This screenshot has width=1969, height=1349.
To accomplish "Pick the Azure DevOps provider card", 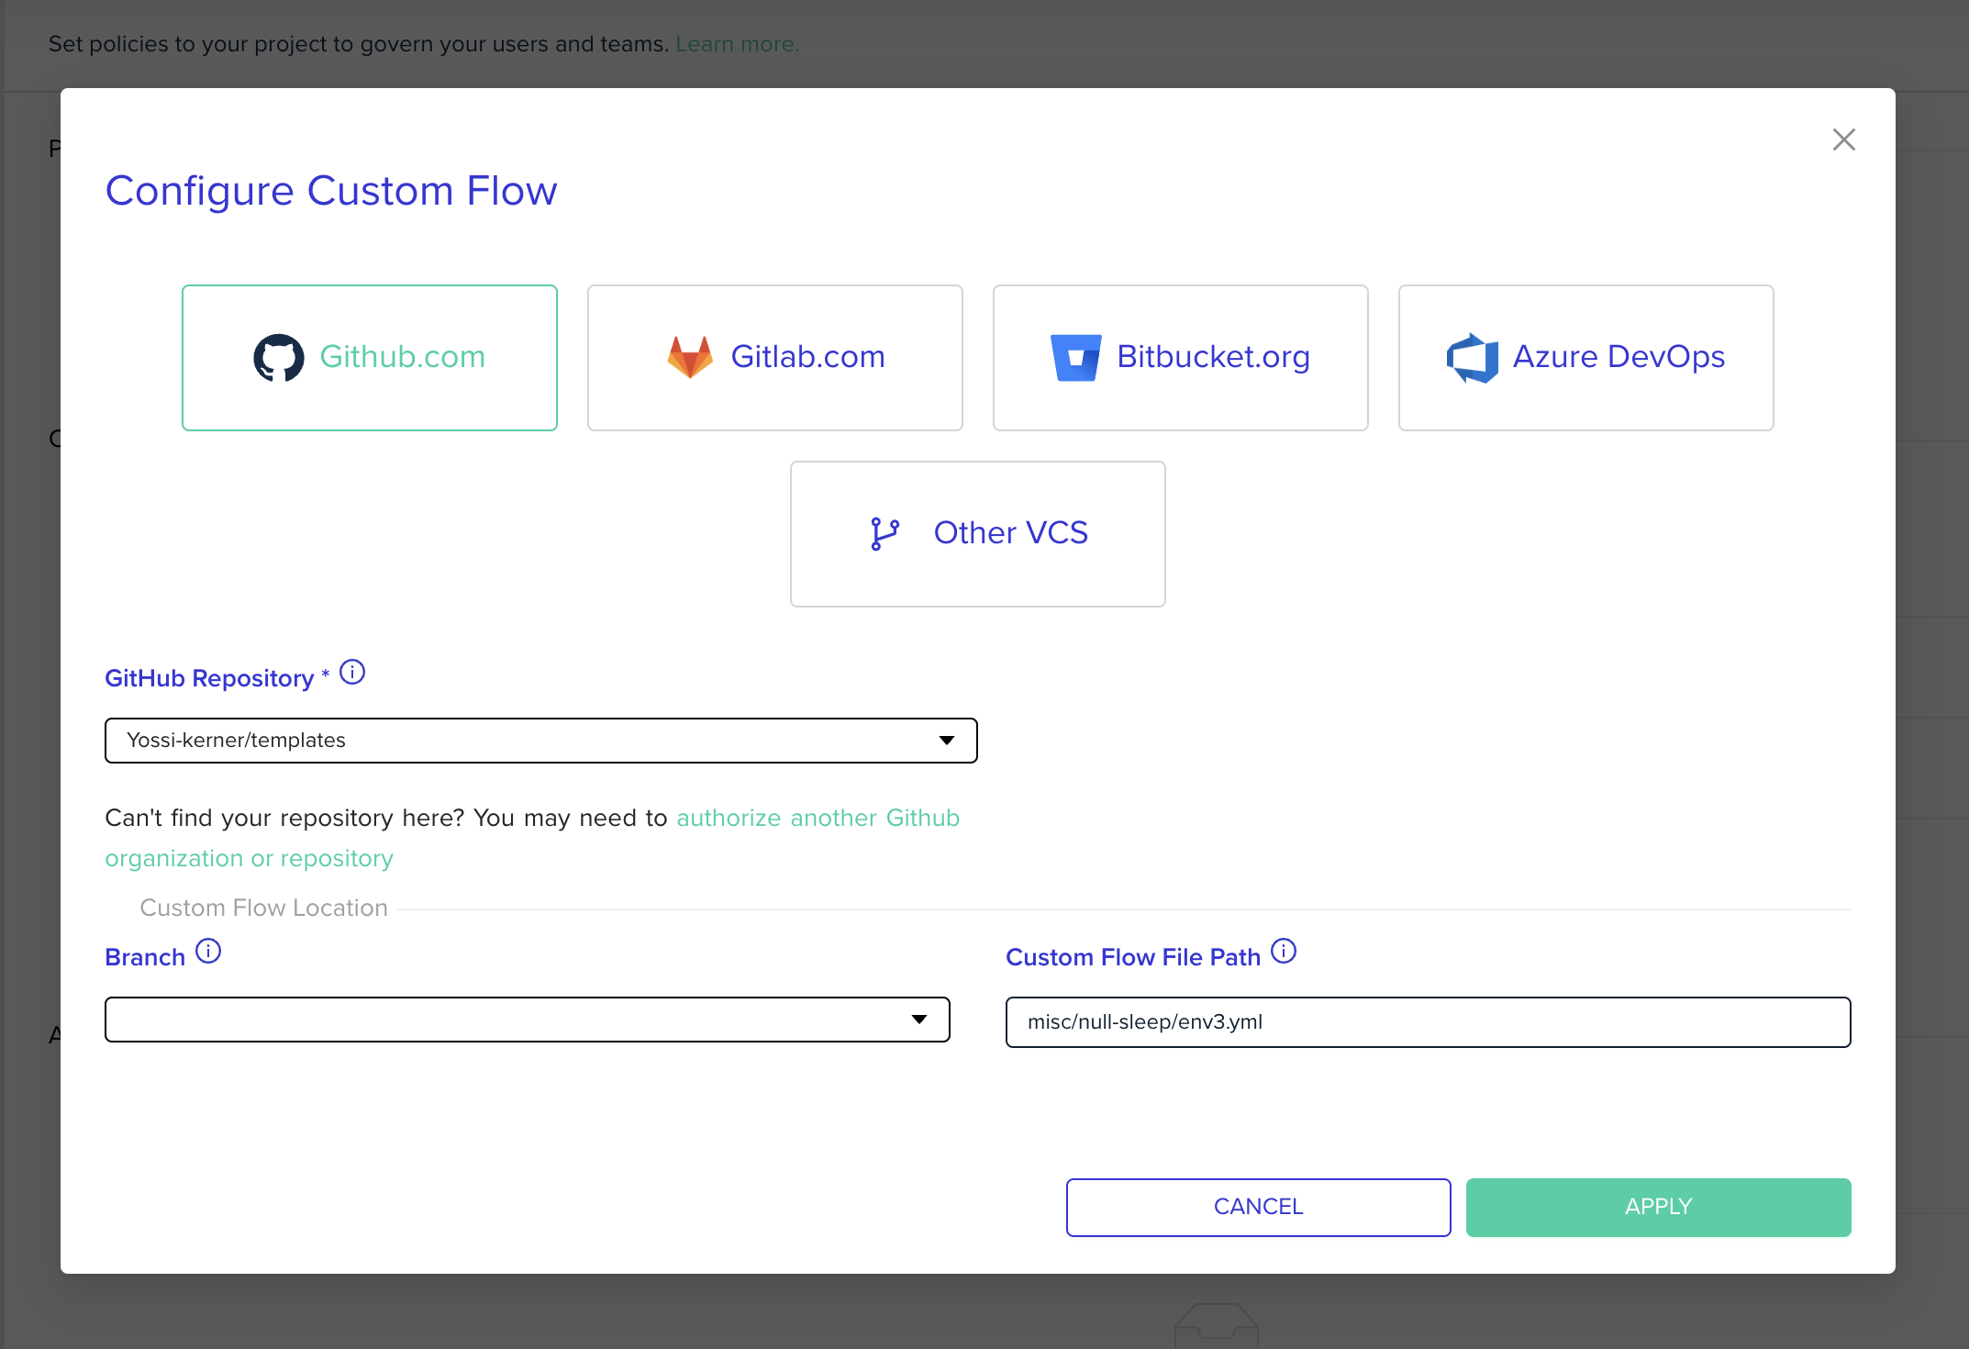I will pyautogui.click(x=1585, y=357).
